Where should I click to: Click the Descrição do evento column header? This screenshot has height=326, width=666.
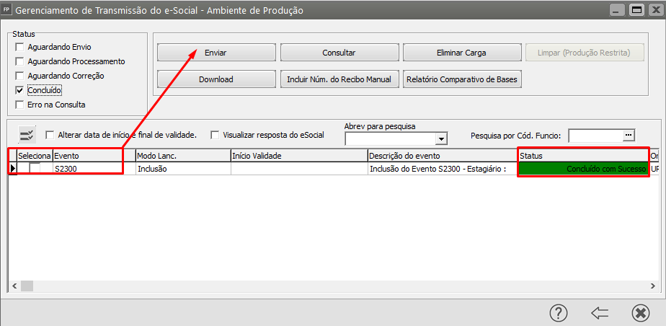click(x=443, y=156)
